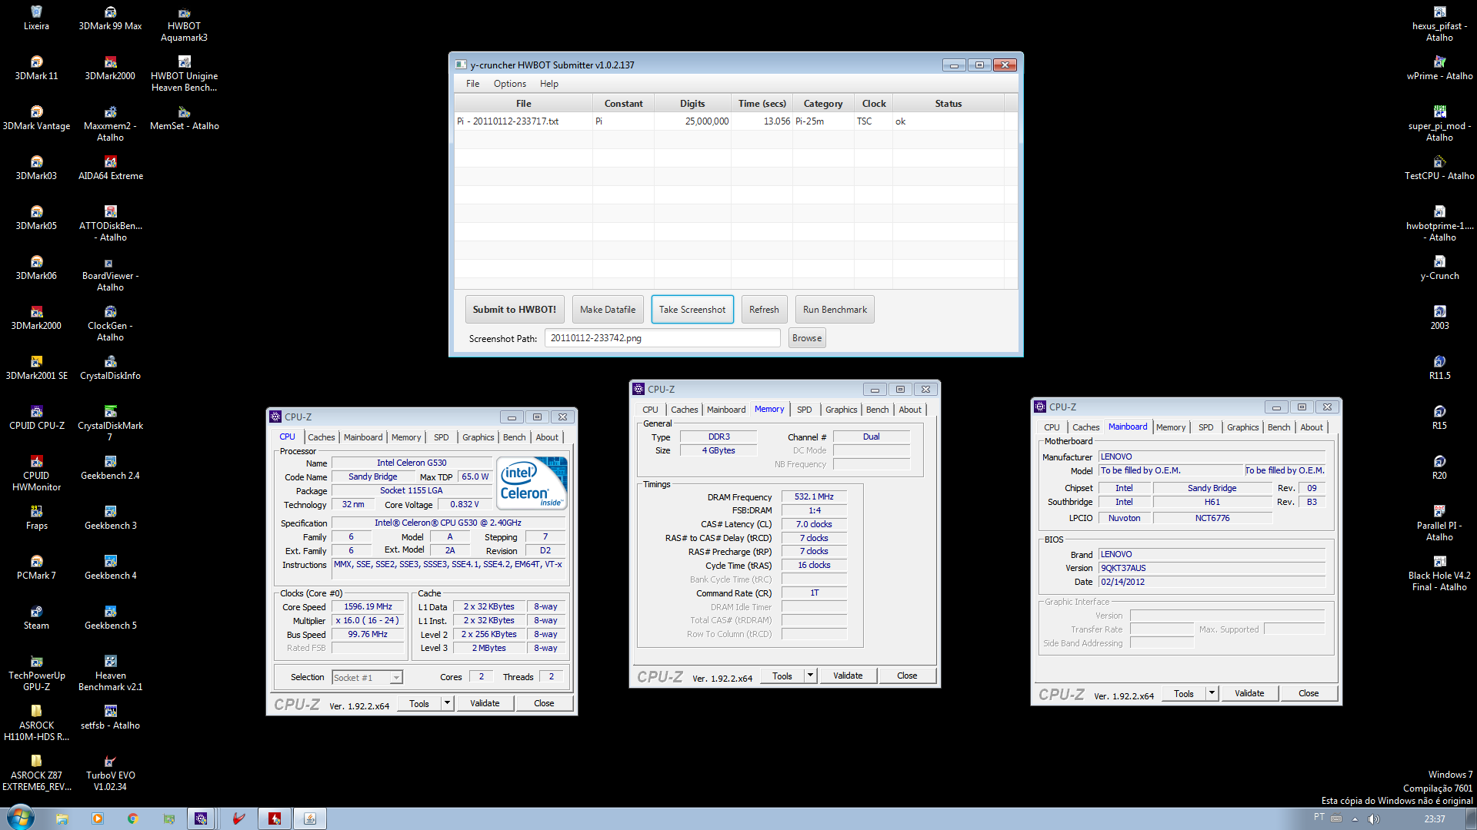The image size is (1477, 830).
Task: Open the Steam desktop shortcut
Action: point(36,618)
